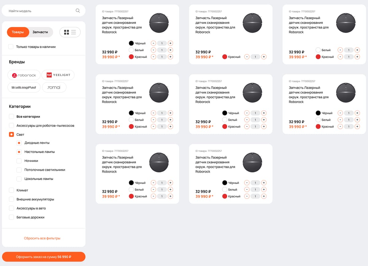Check the 'Все категории' checkbox

point(11,117)
